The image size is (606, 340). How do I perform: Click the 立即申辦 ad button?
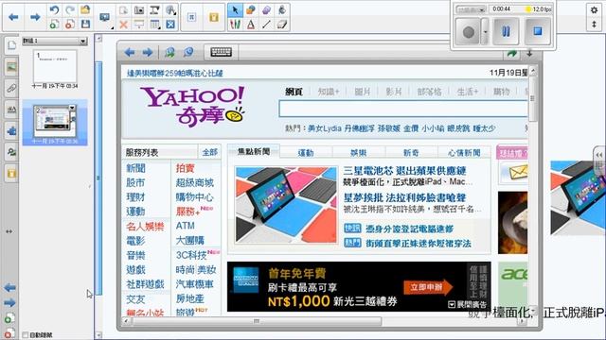[x=428, y=287]
